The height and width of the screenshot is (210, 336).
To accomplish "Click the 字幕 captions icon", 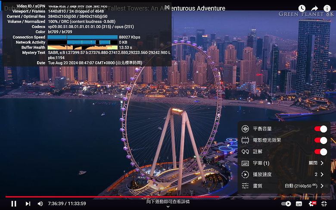I will 245,163.
